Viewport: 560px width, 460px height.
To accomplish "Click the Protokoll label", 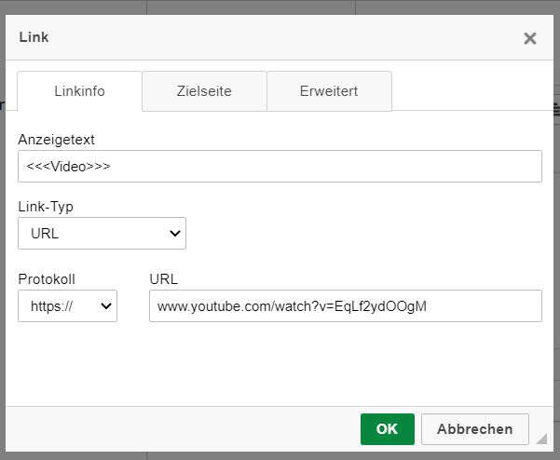I will click(x=47, y=279).
